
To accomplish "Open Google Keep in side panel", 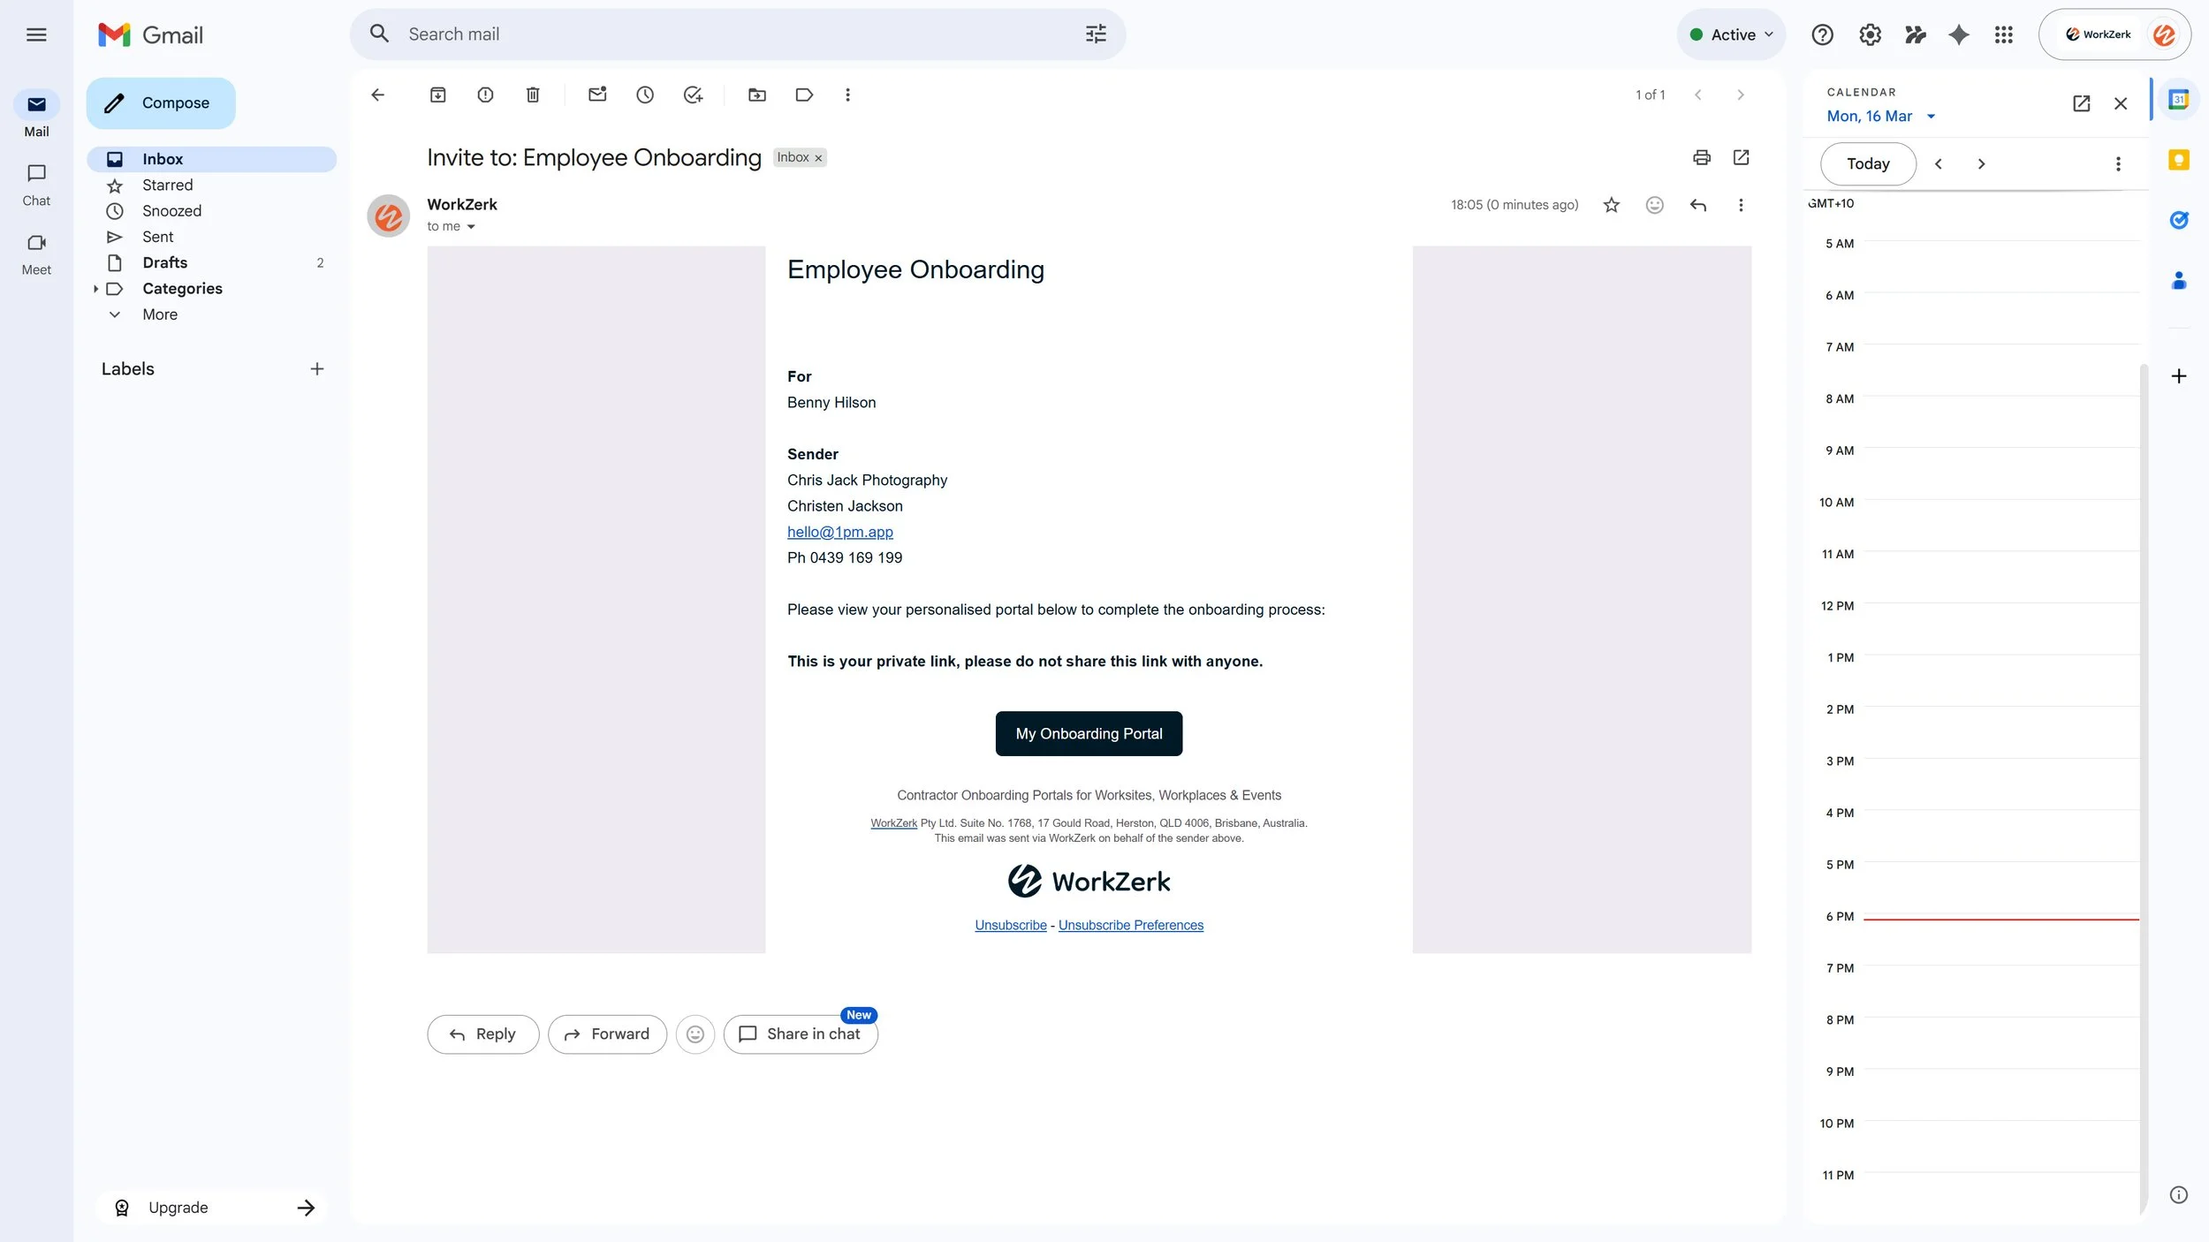I will [2178, 160].
